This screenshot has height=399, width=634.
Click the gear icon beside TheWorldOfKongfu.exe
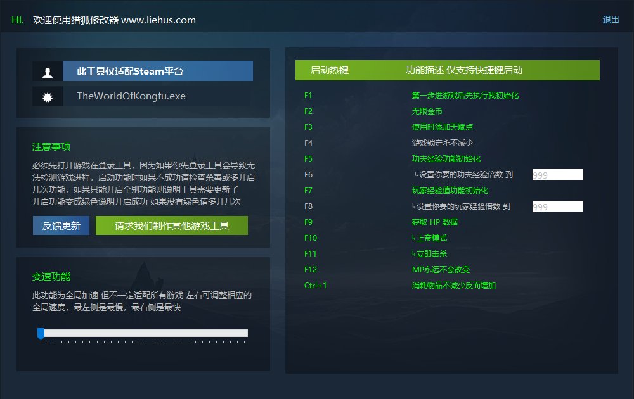click(48, 97)
